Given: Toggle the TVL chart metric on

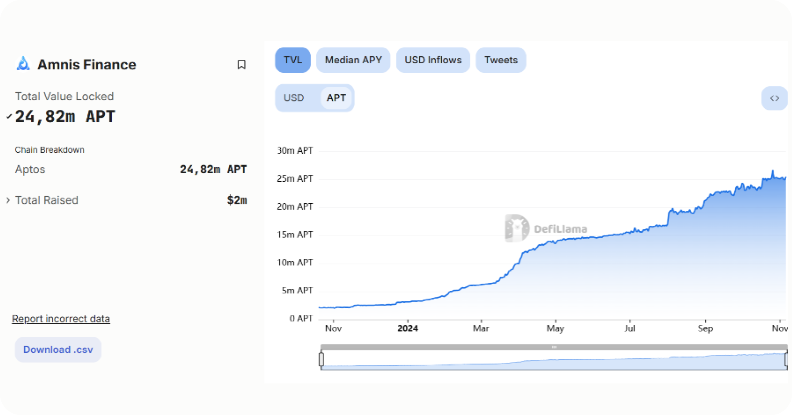Looking at the screenshot, I should click(x=293, y=60).
